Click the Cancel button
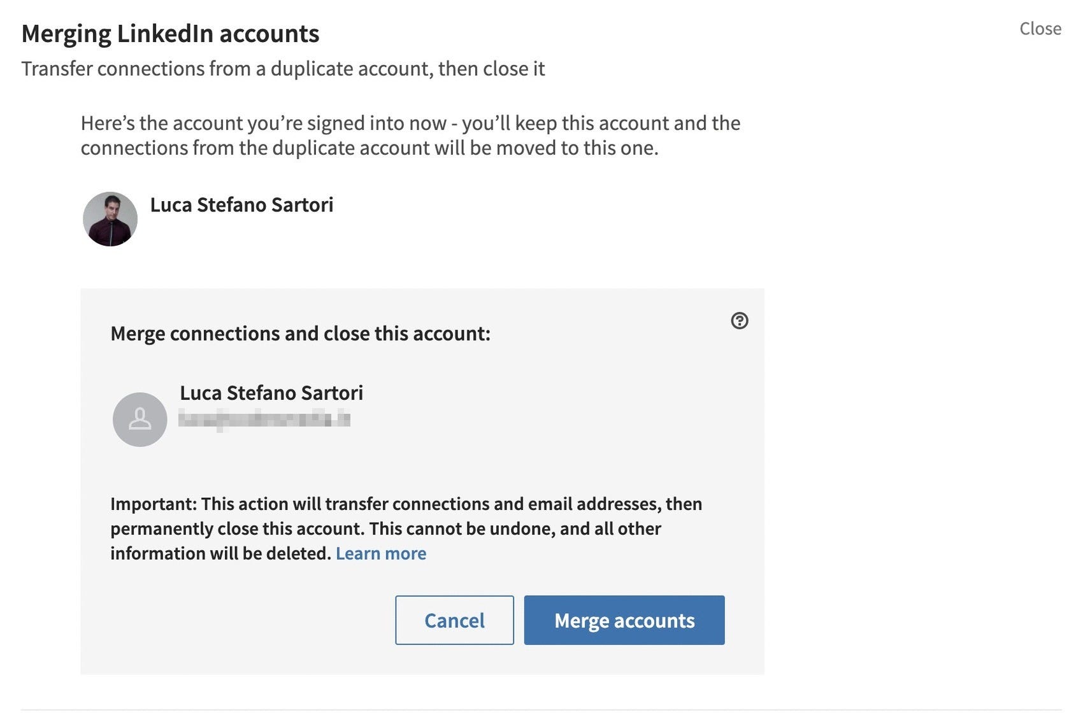The height and width of the screenshot is (713, 1083). point(454,620)
